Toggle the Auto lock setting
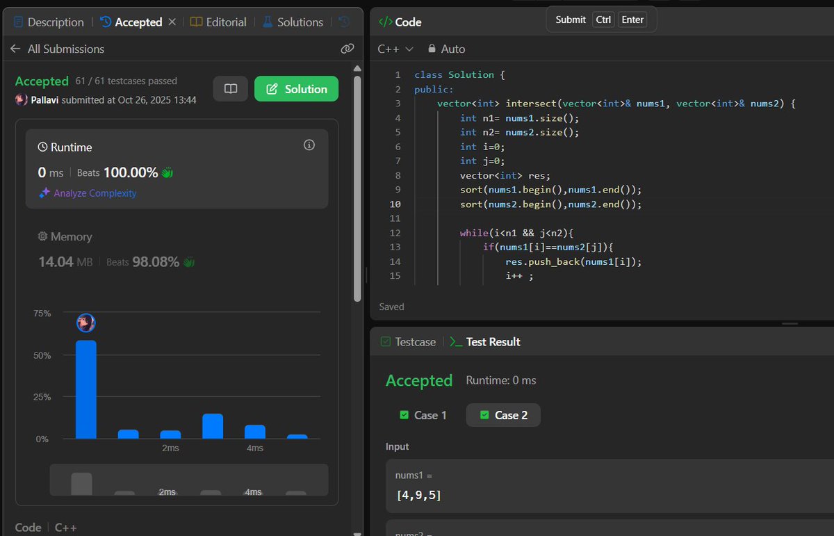The height and width of the screenshot is (536, 834). (x=446, y=49)
